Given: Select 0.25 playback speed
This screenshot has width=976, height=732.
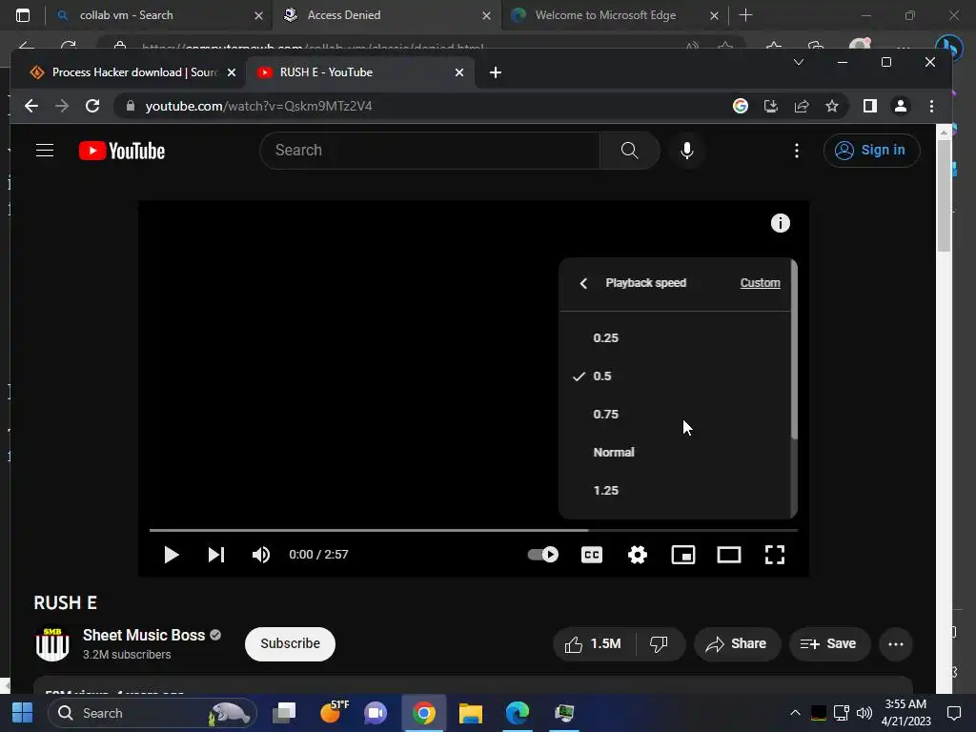Looking at the screenshot, I should pos(675,338).
